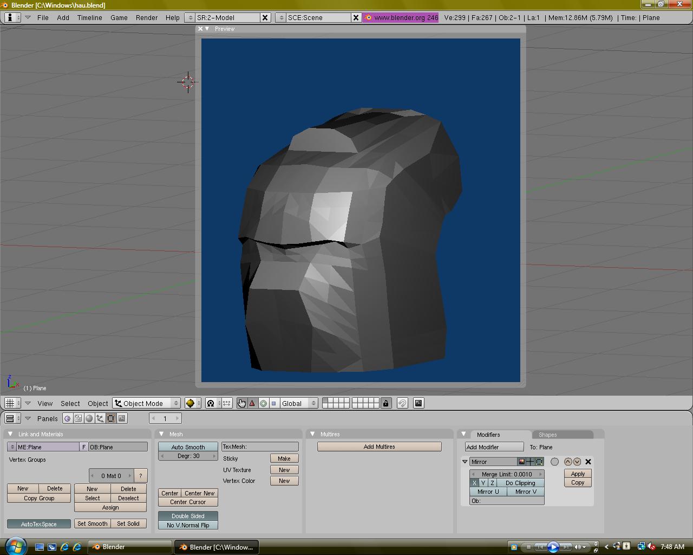This screenshot has width=693, height=555.
Task: Open the Global orientation dropdown
Action: 298,403
